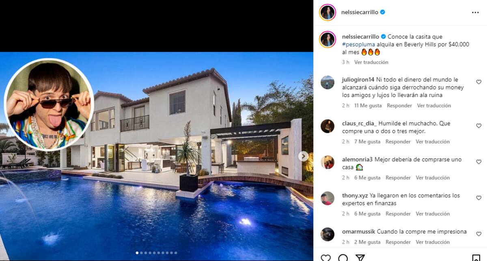Viewport: 487px width, 261px height.
Task: Open juliogiron14's avatar
Action: 328,82
